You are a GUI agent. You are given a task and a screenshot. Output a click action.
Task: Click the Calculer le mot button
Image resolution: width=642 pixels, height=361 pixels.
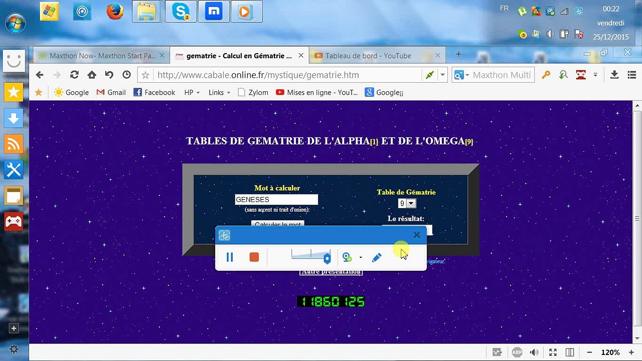pos(277,224)
